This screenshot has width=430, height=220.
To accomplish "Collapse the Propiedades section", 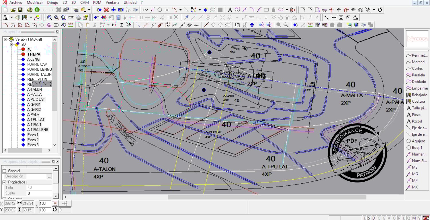I will (x=4, y=182).
